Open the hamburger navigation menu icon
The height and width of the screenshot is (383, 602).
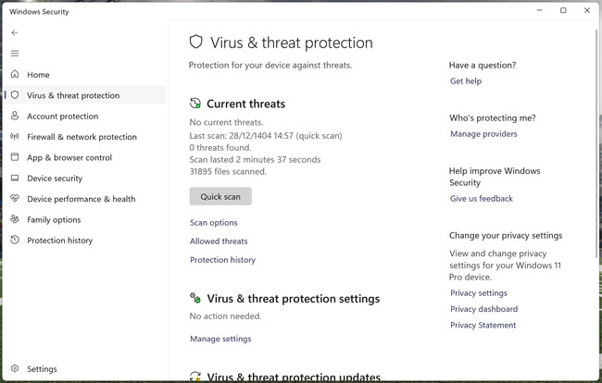(15, 54)
